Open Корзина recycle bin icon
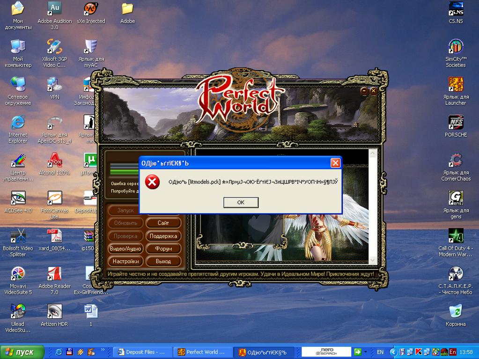Image resolution: width=479 pixels, height=359 pixels. pos(456,315)
